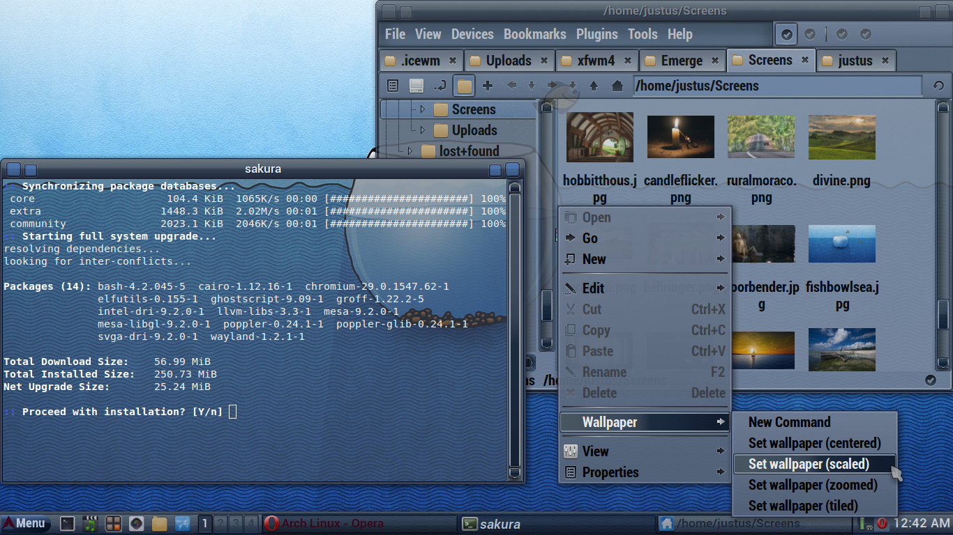Click the Back arrow in the file manager toolbar

511,86
